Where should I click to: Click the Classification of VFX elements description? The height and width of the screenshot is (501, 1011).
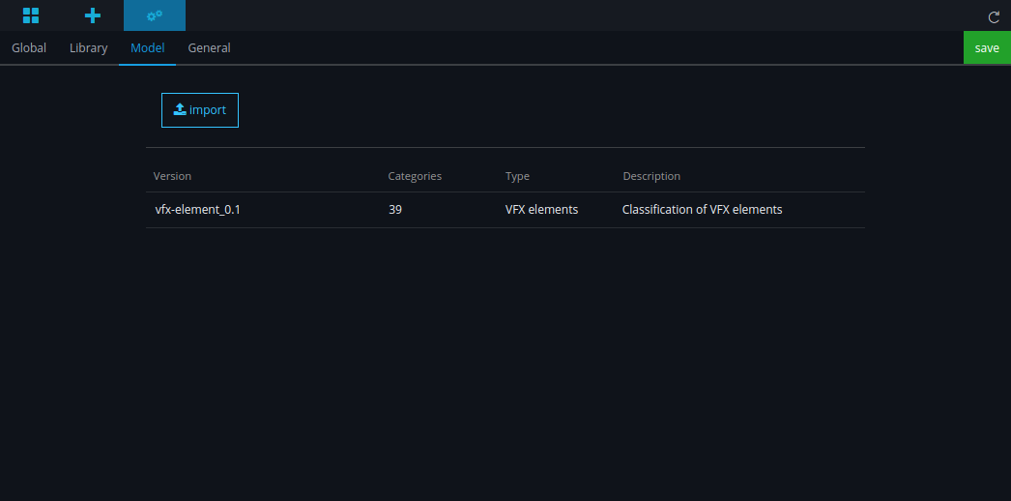(x=702, y=210)
